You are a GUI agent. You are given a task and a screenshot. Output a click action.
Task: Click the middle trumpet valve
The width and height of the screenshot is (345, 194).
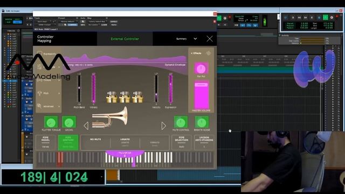click(125, 97)
